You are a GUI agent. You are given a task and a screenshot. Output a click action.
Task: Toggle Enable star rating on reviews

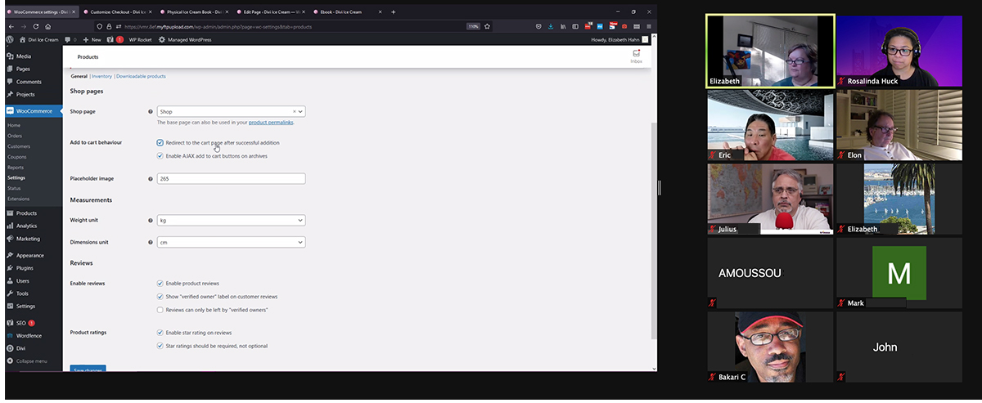coord(160,333)
